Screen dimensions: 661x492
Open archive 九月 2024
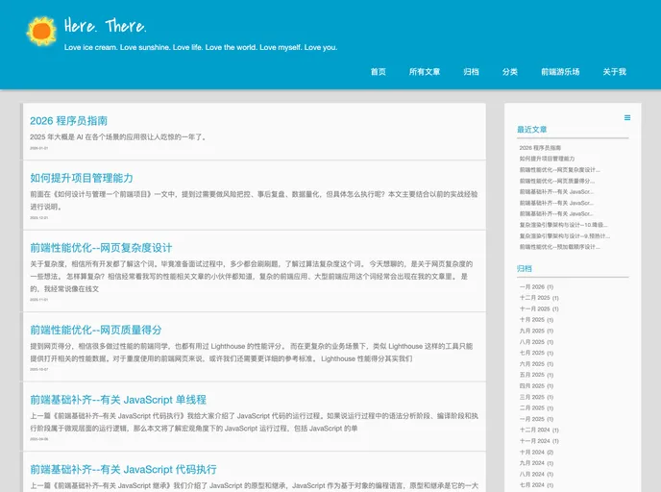coord(532,463)
